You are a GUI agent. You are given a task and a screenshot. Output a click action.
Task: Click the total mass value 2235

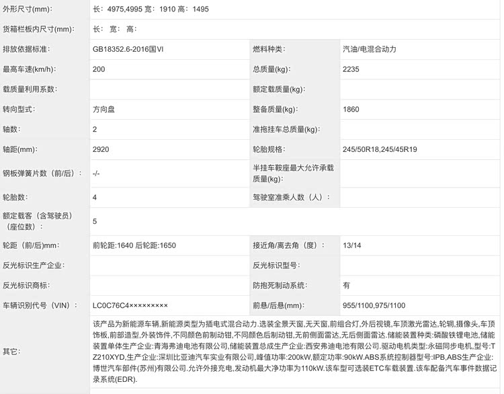click(x=351, y=69)
